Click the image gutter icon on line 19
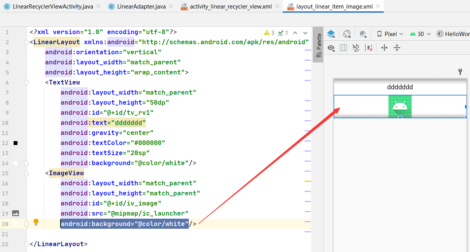Image resolution: width=470 pixels, height=252 pixels. (x=16, y=213)
